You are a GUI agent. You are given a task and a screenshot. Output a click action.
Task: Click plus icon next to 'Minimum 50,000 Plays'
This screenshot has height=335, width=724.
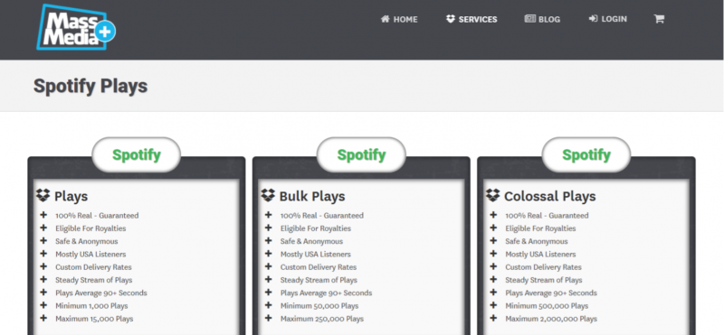pos(268,305)
